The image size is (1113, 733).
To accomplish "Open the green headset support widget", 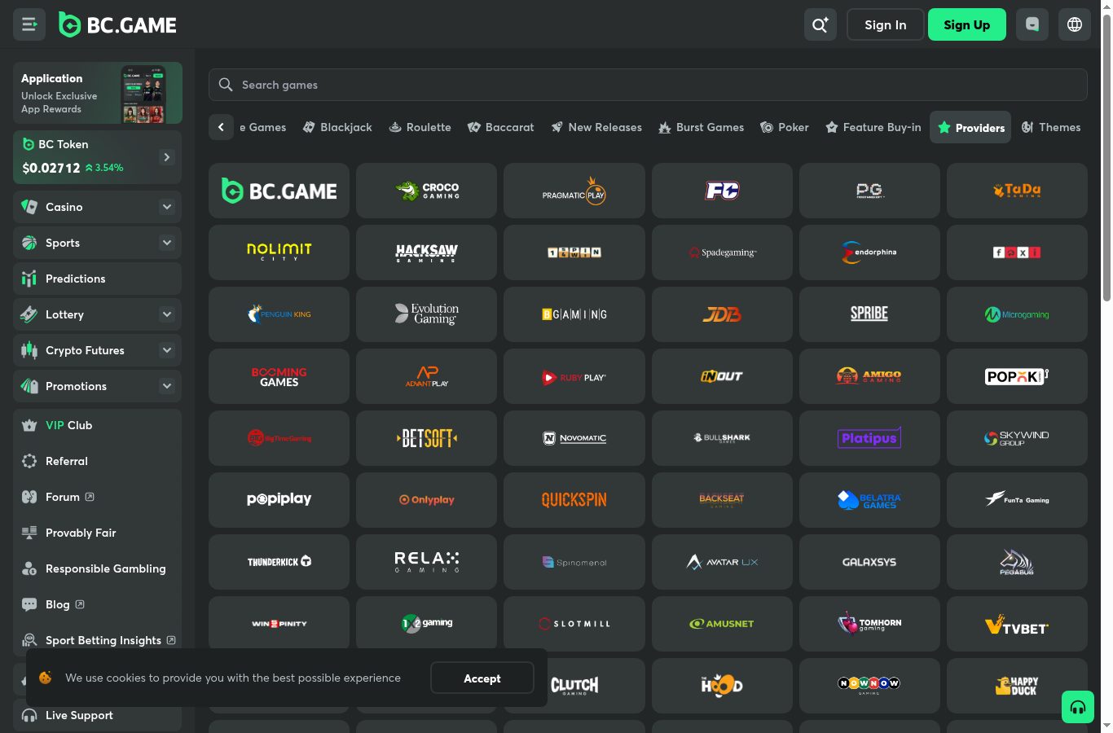I will [1078, 707].
